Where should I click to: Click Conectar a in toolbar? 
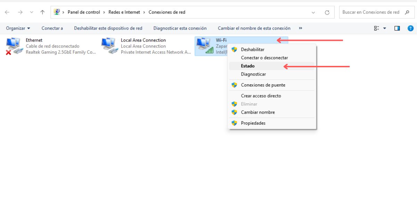pyautogui.click(x=52, y=28)
